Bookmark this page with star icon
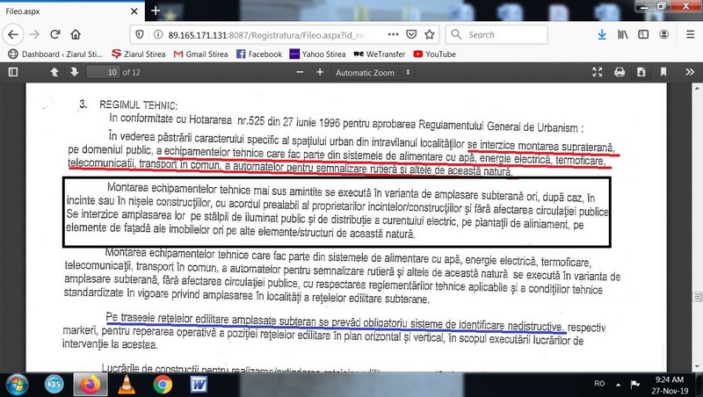 pyautogui.click(x=431, y=35)
